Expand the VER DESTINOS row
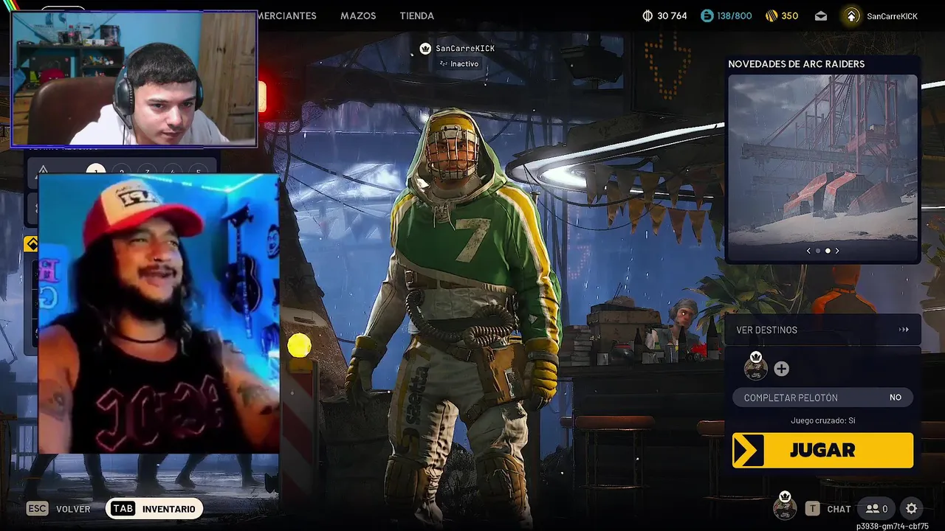Viewport: 945px width, 531px height. 822,330
